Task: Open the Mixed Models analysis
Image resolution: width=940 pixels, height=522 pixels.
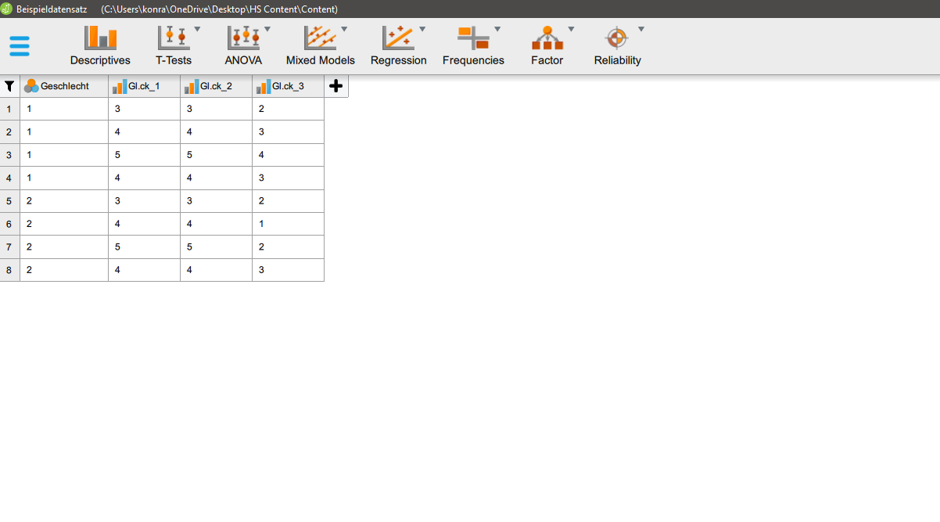Action: click(320, 45)
